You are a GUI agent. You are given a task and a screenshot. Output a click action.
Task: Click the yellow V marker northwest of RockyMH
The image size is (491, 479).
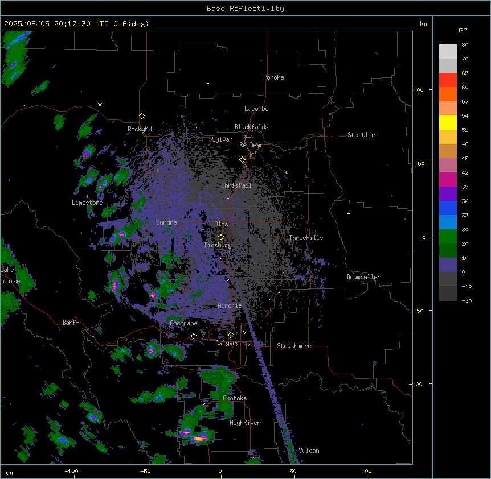pyautogui.click(x=100, y=105)
